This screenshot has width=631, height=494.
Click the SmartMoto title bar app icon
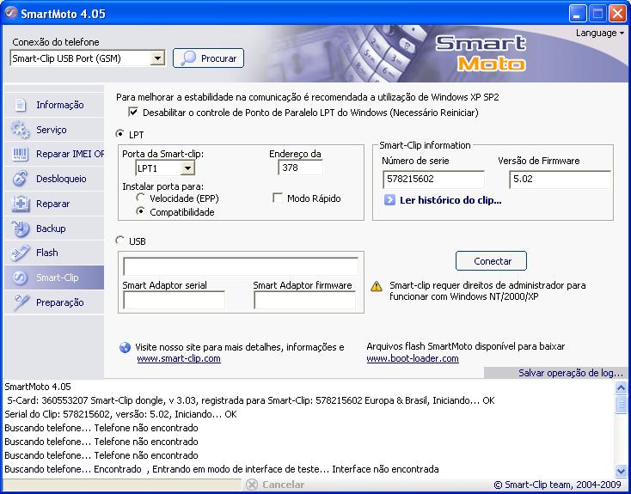click(10, 13)
